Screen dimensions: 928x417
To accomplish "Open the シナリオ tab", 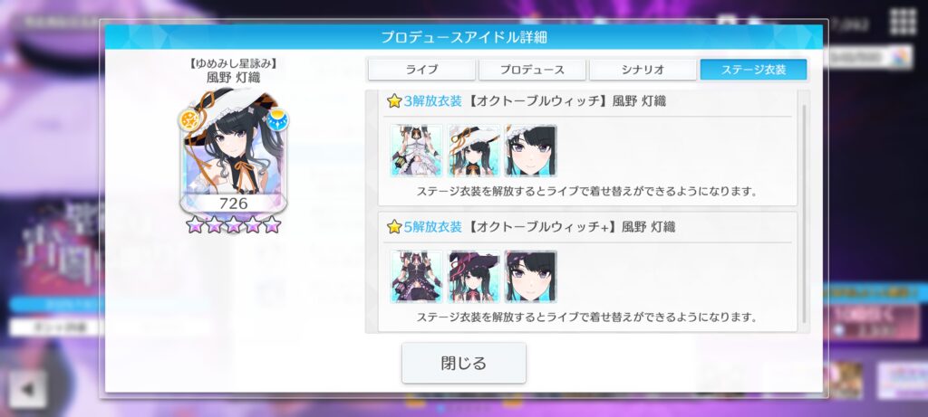I will [x=643, y=69].
